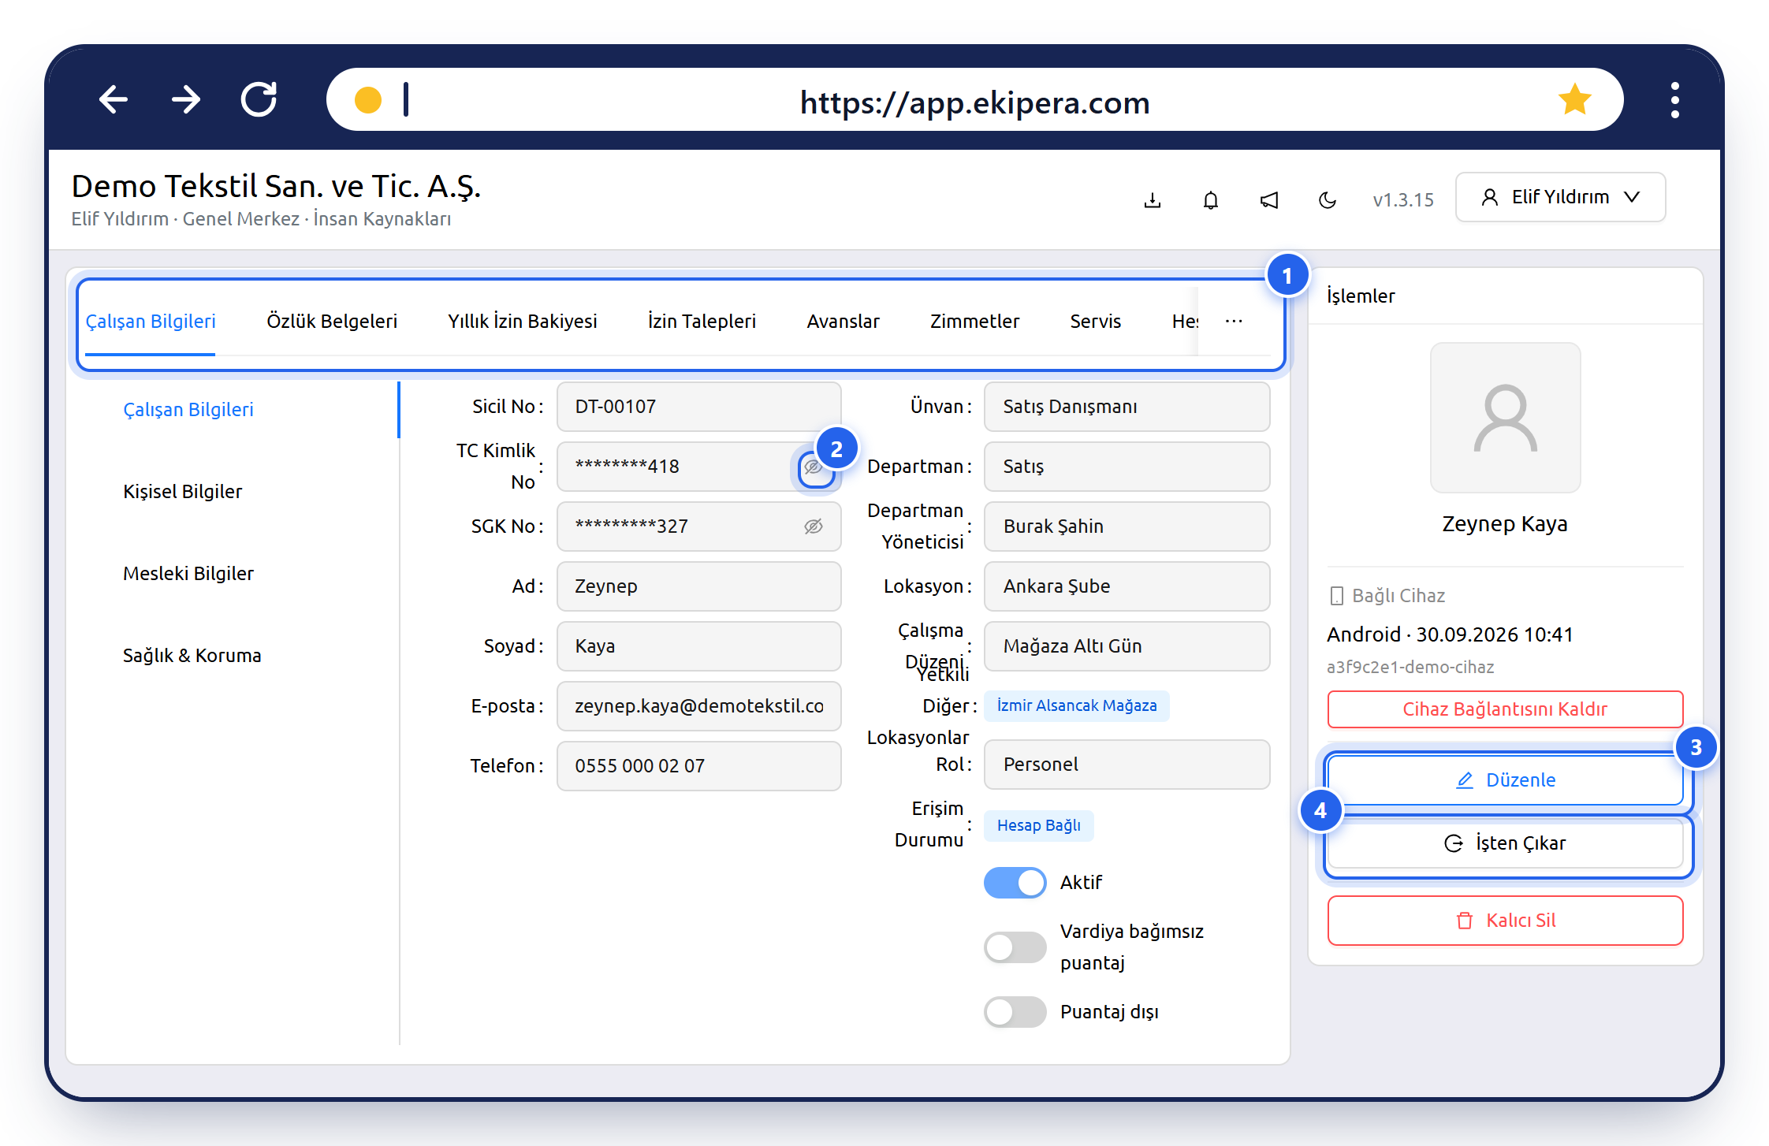Switch to dark mode with the moon icon

tap(1328, 200)
